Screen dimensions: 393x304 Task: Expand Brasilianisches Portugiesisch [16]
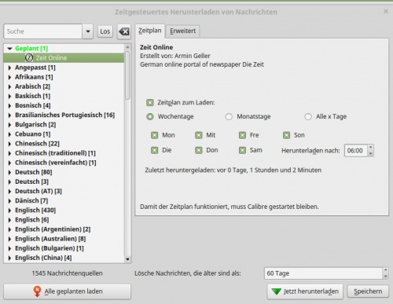[x=9, y=115]
